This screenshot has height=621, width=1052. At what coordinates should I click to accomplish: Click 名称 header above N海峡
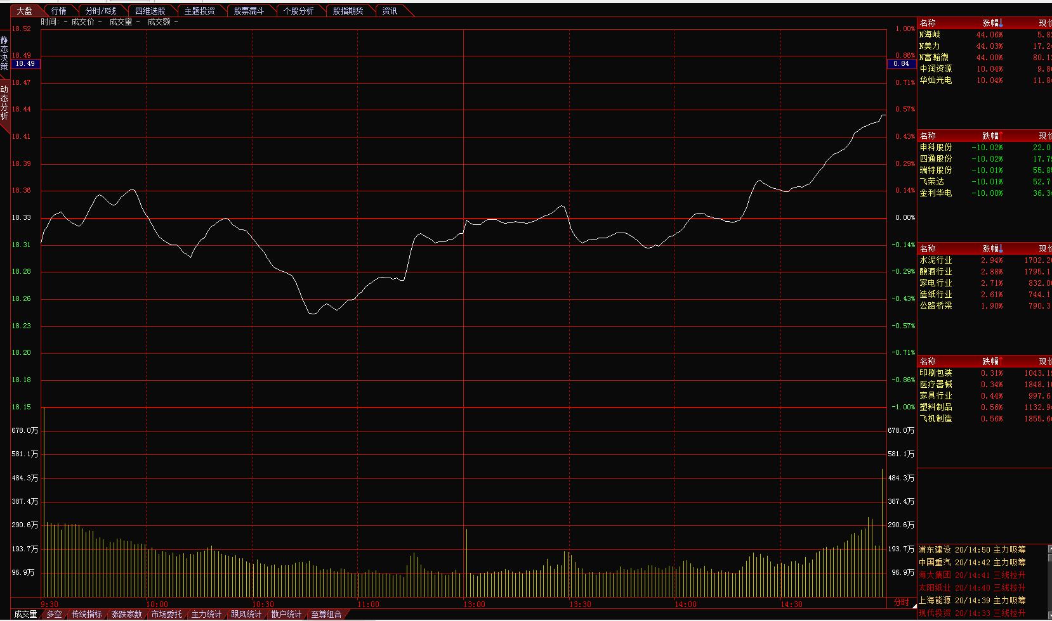pyautogui.click(x=928, y=23)
